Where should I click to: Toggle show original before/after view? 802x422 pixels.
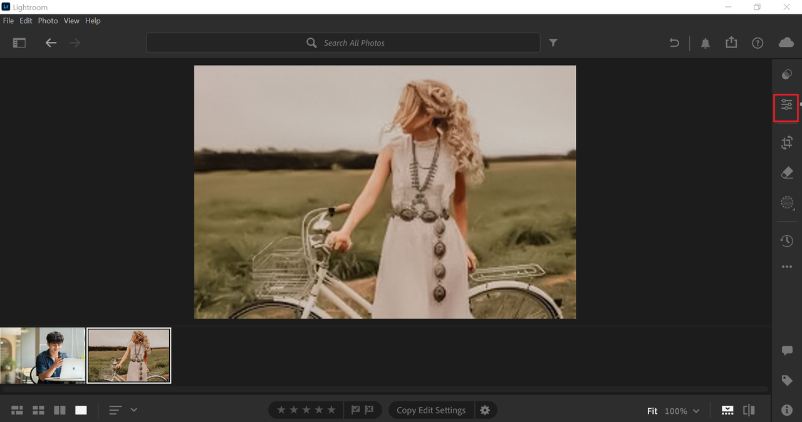pos(749,410)
